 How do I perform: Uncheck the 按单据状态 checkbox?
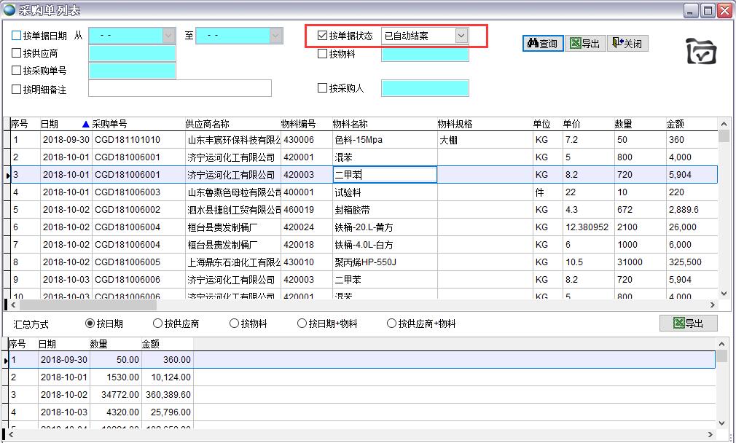[323, 36]
